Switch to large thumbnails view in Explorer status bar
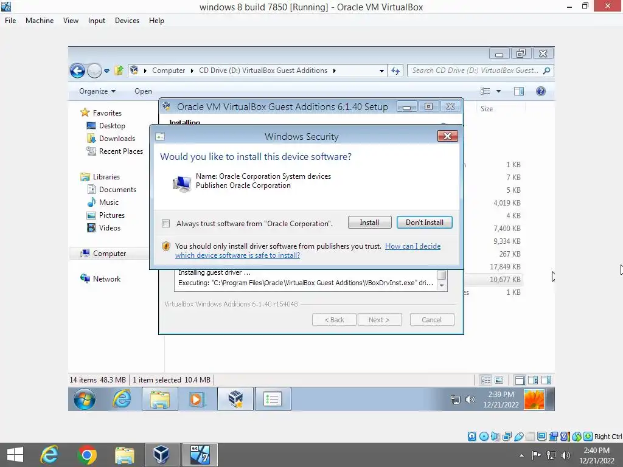 (x=499, y=381)
